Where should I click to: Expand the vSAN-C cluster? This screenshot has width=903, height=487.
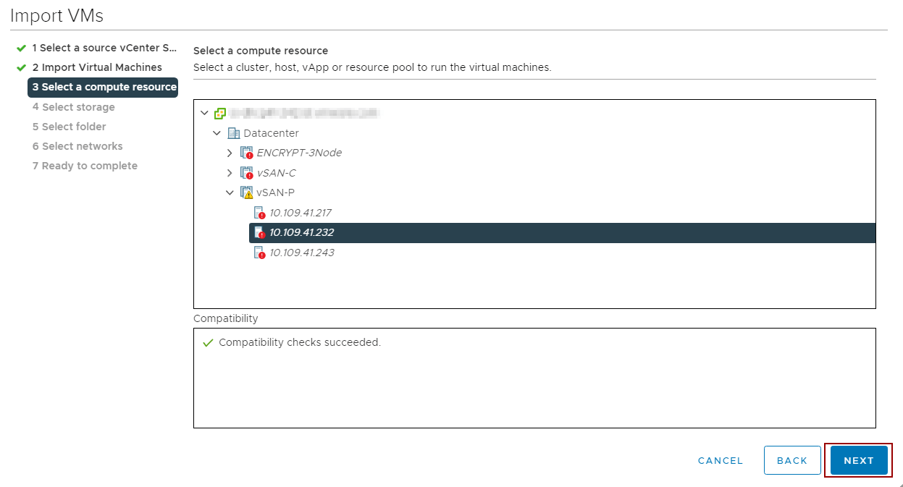pyautogui.click(x=230, y=173)
